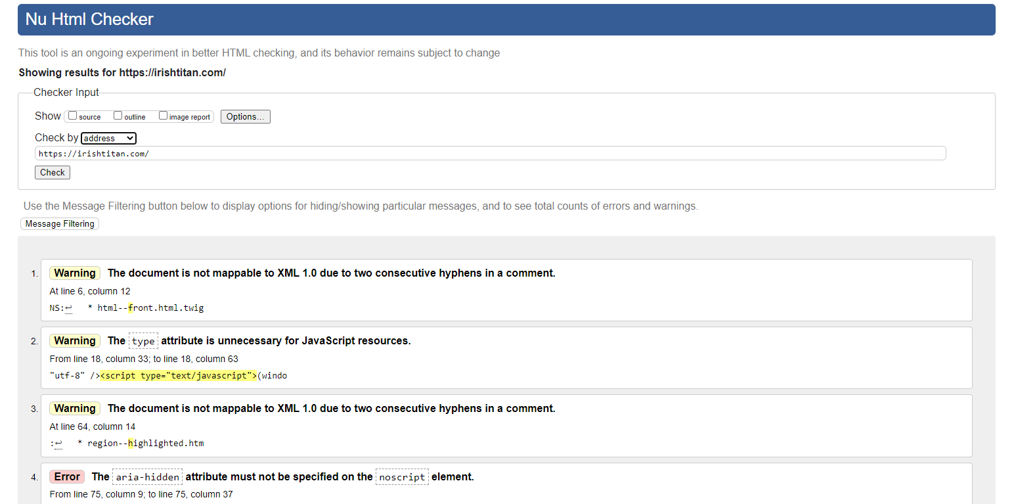1016x504 pixels.
Task: Open the Message Filtering panel
Action: 59,223
